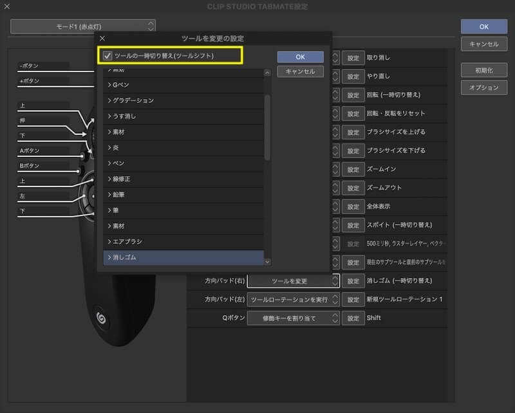Viewport: 515px width, 413px height.
Task: Click 設定 button beside ズームアウト
Action: [353, 188]
